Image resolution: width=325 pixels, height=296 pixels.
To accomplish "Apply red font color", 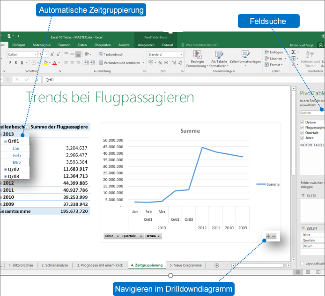I will [x=55, y=63].
